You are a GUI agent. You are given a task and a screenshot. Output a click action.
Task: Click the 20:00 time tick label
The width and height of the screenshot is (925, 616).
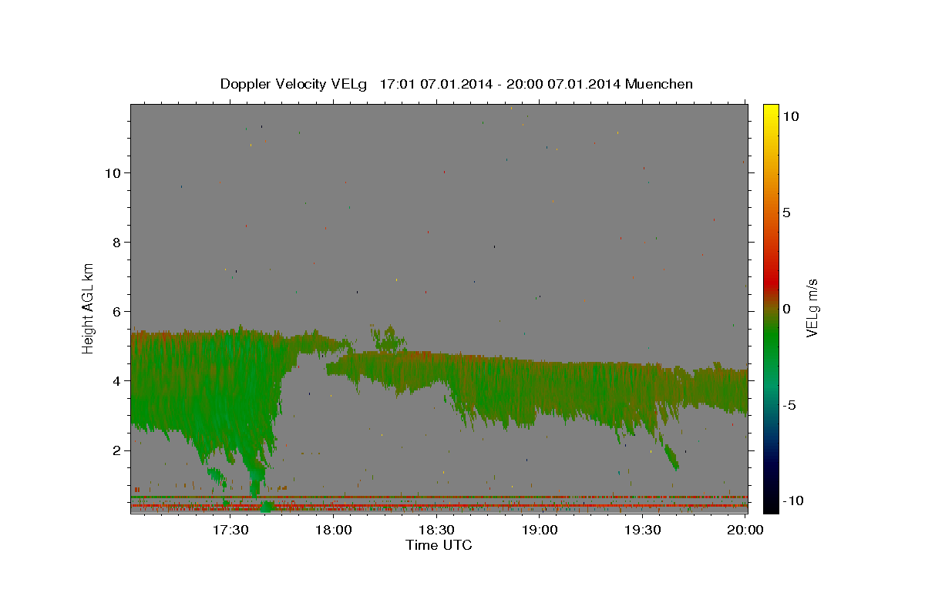pos(745,530)
